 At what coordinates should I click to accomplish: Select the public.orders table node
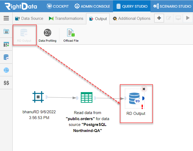[87, 97]
